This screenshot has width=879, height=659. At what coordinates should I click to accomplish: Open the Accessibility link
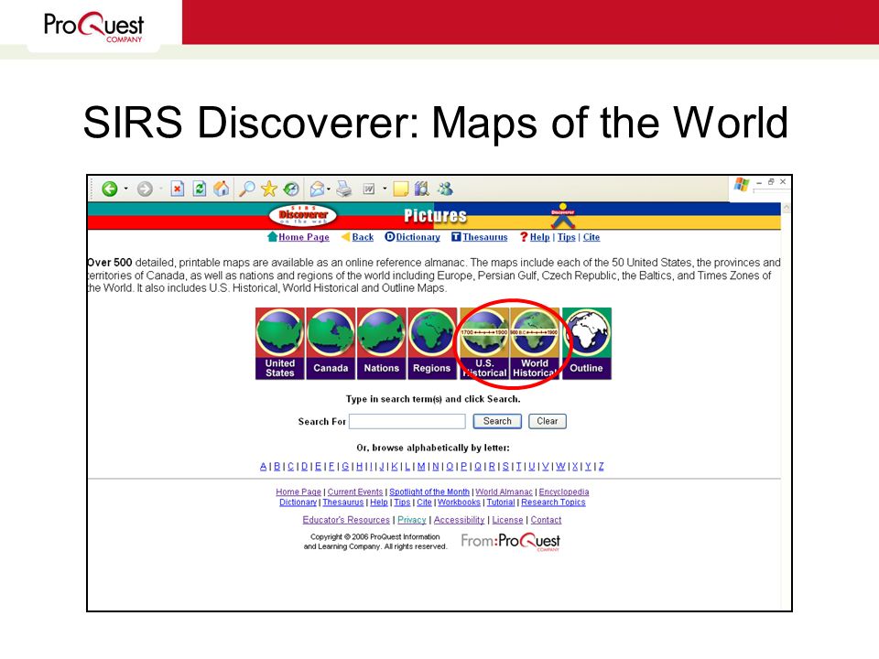[459, 520]
